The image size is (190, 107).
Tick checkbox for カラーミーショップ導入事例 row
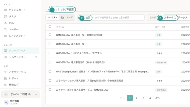coord(50,80)
